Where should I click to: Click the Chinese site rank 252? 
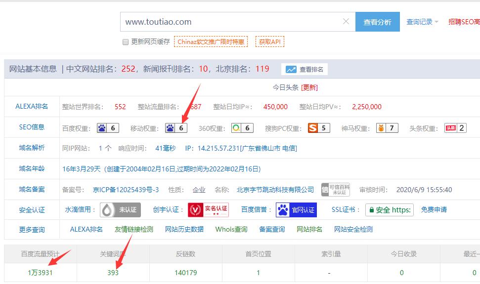[128, 69]
